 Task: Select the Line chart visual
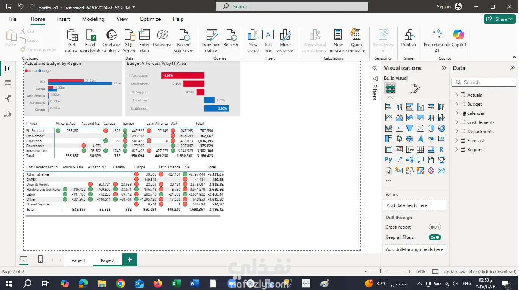point(388,118)
